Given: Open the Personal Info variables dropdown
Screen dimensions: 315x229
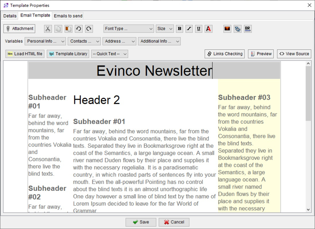Looking at the screenshot, I should coord(45,41).
